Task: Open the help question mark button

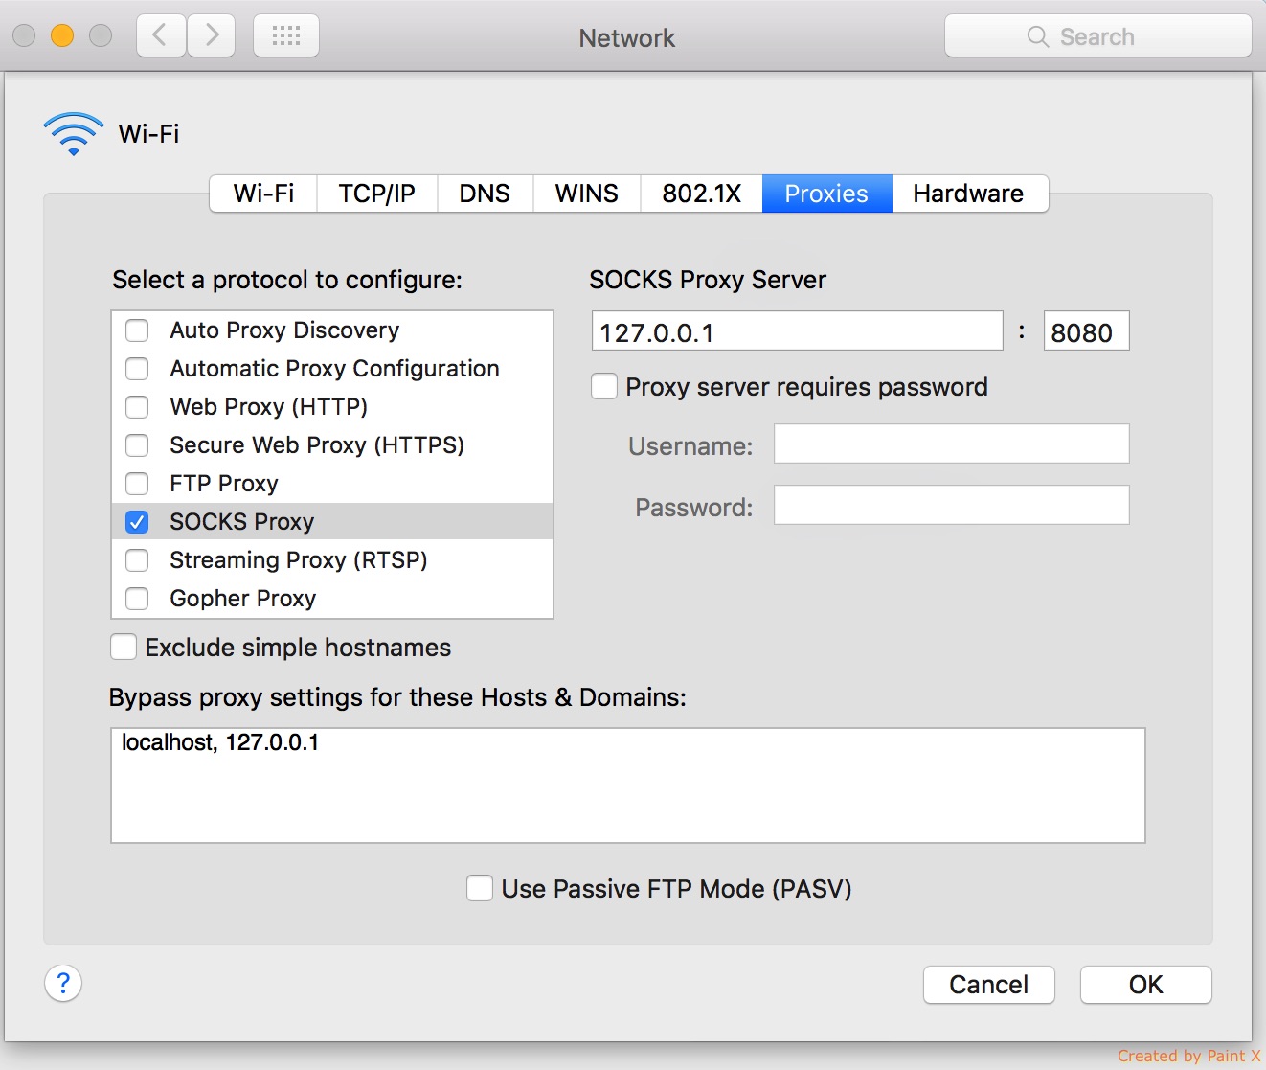Action: [x=63, y=983]
